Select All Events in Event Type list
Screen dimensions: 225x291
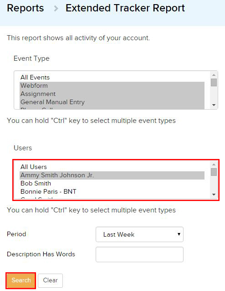(112, 77)
